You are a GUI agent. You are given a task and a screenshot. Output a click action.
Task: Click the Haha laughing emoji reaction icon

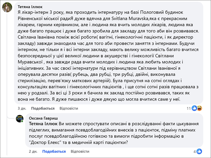tap(199, 108)
